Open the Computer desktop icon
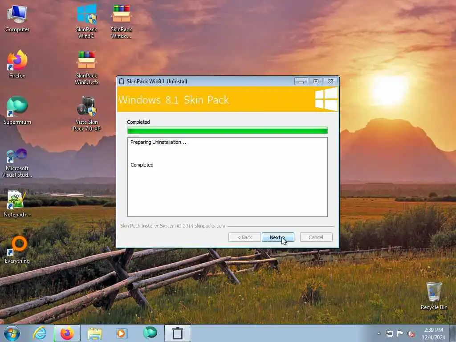The image size is (456, 342). 17,18
